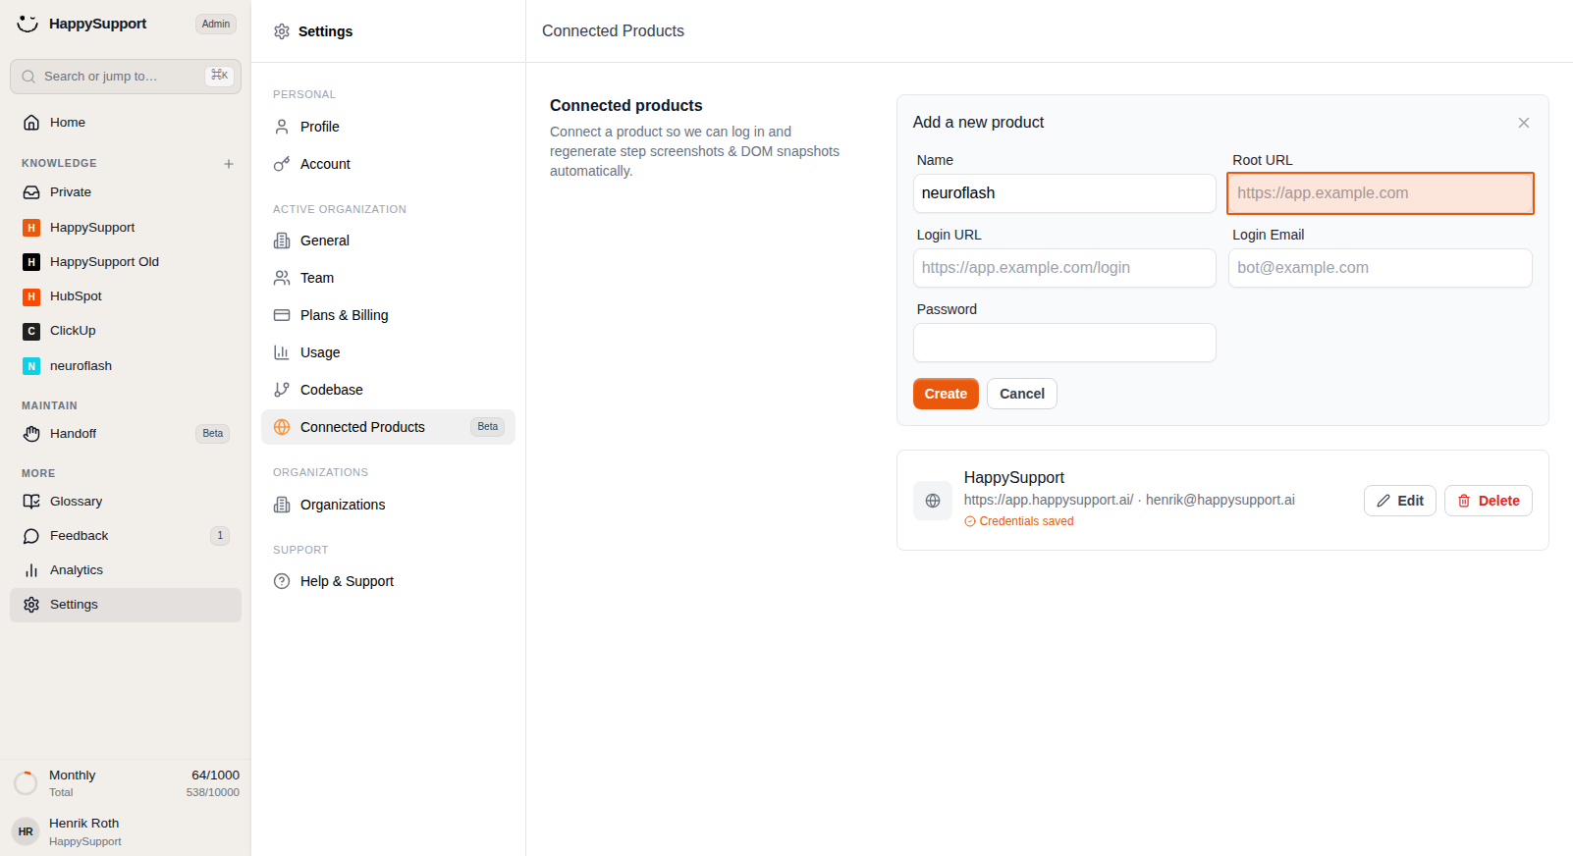1573x856 pixels.
Task: Click the Henrik Roth user profile
Action: tap(126, 831)
